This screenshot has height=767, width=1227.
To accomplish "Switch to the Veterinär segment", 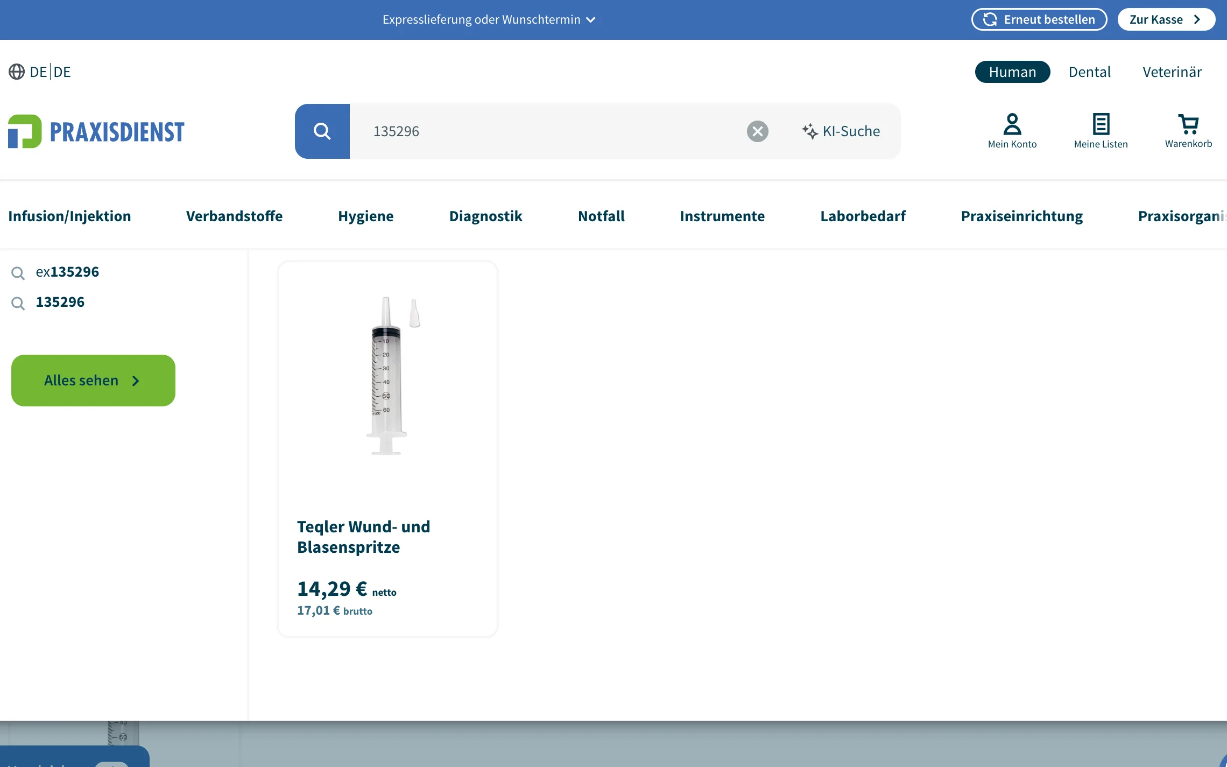I will [1172, 72].
